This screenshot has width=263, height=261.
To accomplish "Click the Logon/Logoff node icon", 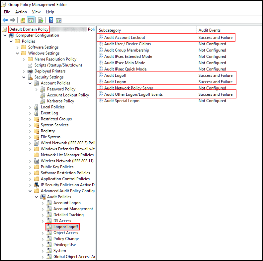I will tap(49, 227).
